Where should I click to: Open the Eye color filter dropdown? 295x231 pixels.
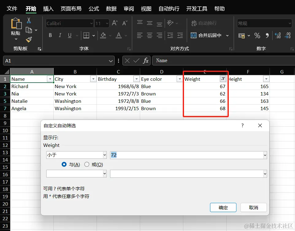[x=180, y=79]
